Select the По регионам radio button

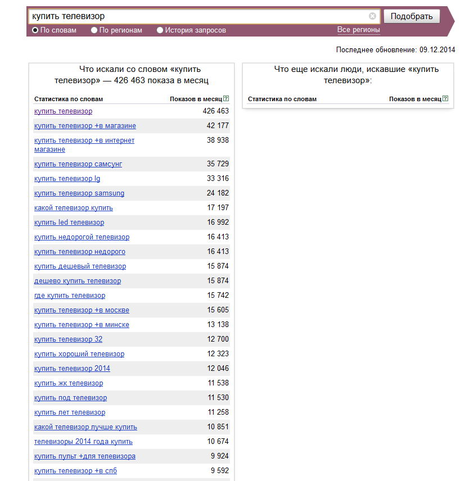pyautogui.click(x=94, y=30)
